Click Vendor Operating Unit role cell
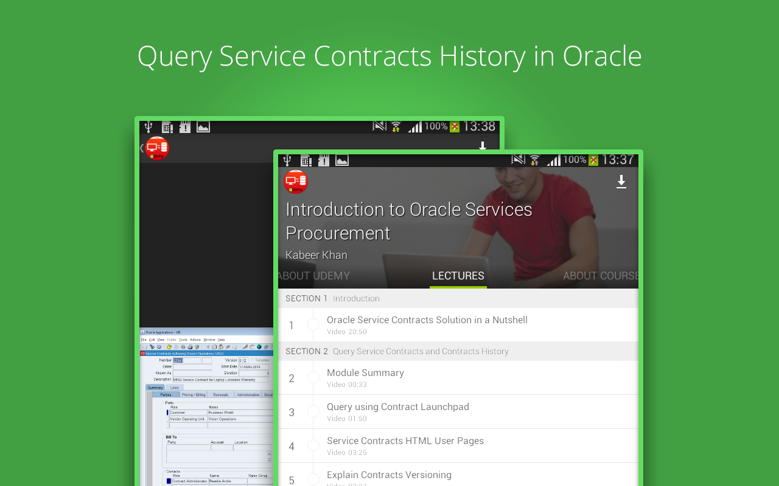 pyautogui.click(x=188, y=419)
